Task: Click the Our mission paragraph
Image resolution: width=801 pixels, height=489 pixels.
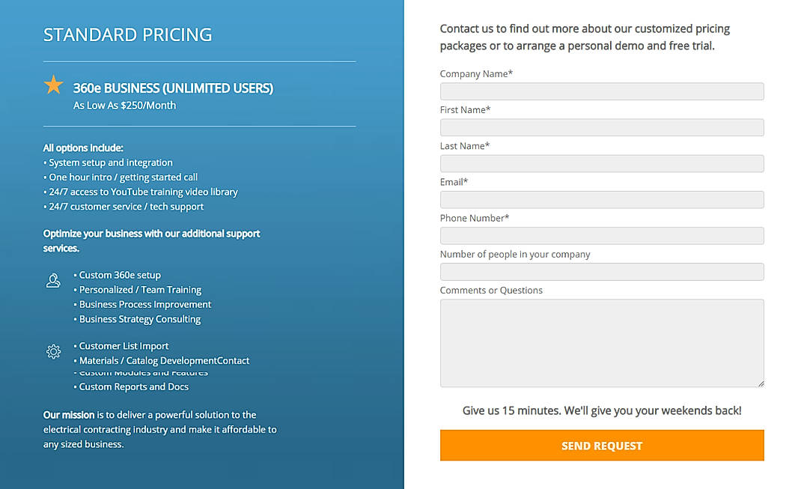Action: pos(159,429)
